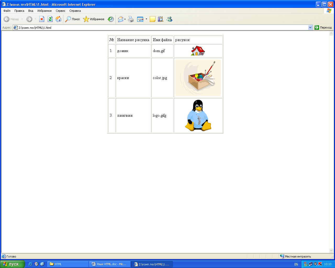This screenshot has height=268, width=335.
Task: Click third quick launch icon in taskbar
Action: [42, 264]
